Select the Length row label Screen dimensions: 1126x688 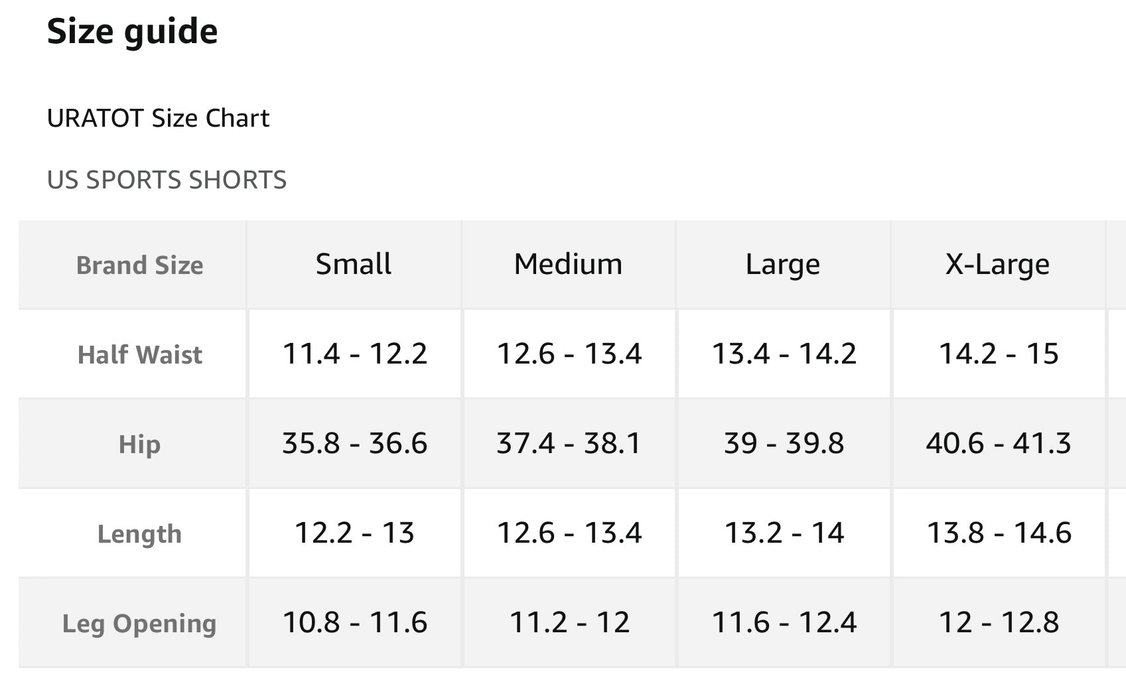click(139, 534)
